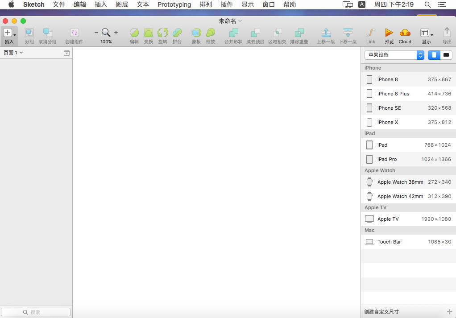This screenshot has width=456, height=318.
Task: Select the iPhone X artboard preset
Action: 408,122
